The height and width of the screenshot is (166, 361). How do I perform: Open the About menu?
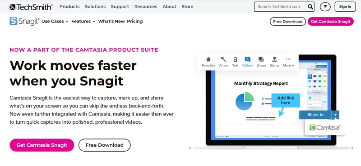click(x=170, y=7)
